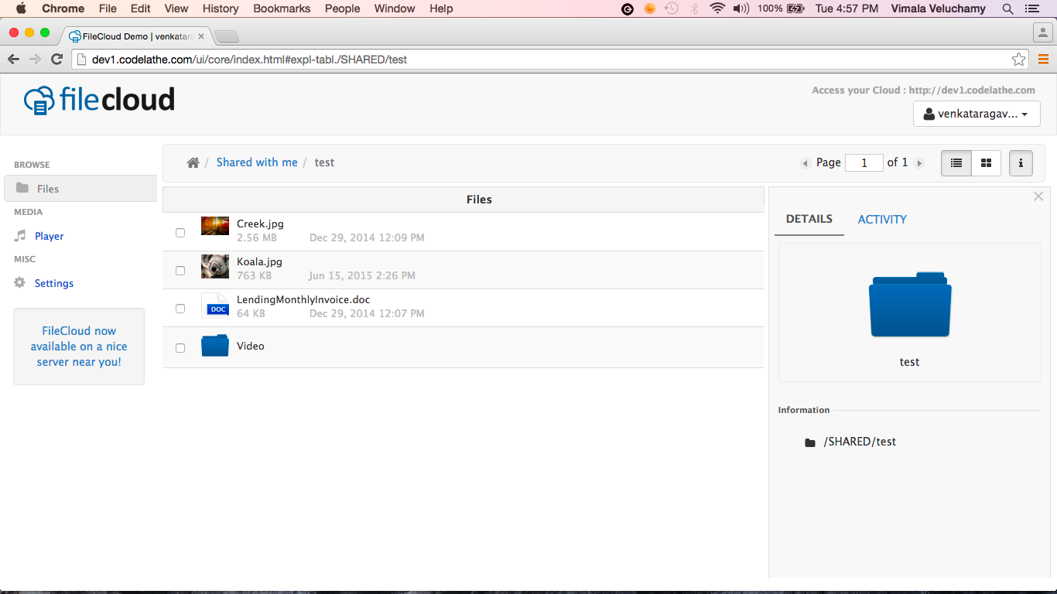Open the venkataragav user dropdown
The image size is (1057, 594).
tap(977, 114)
